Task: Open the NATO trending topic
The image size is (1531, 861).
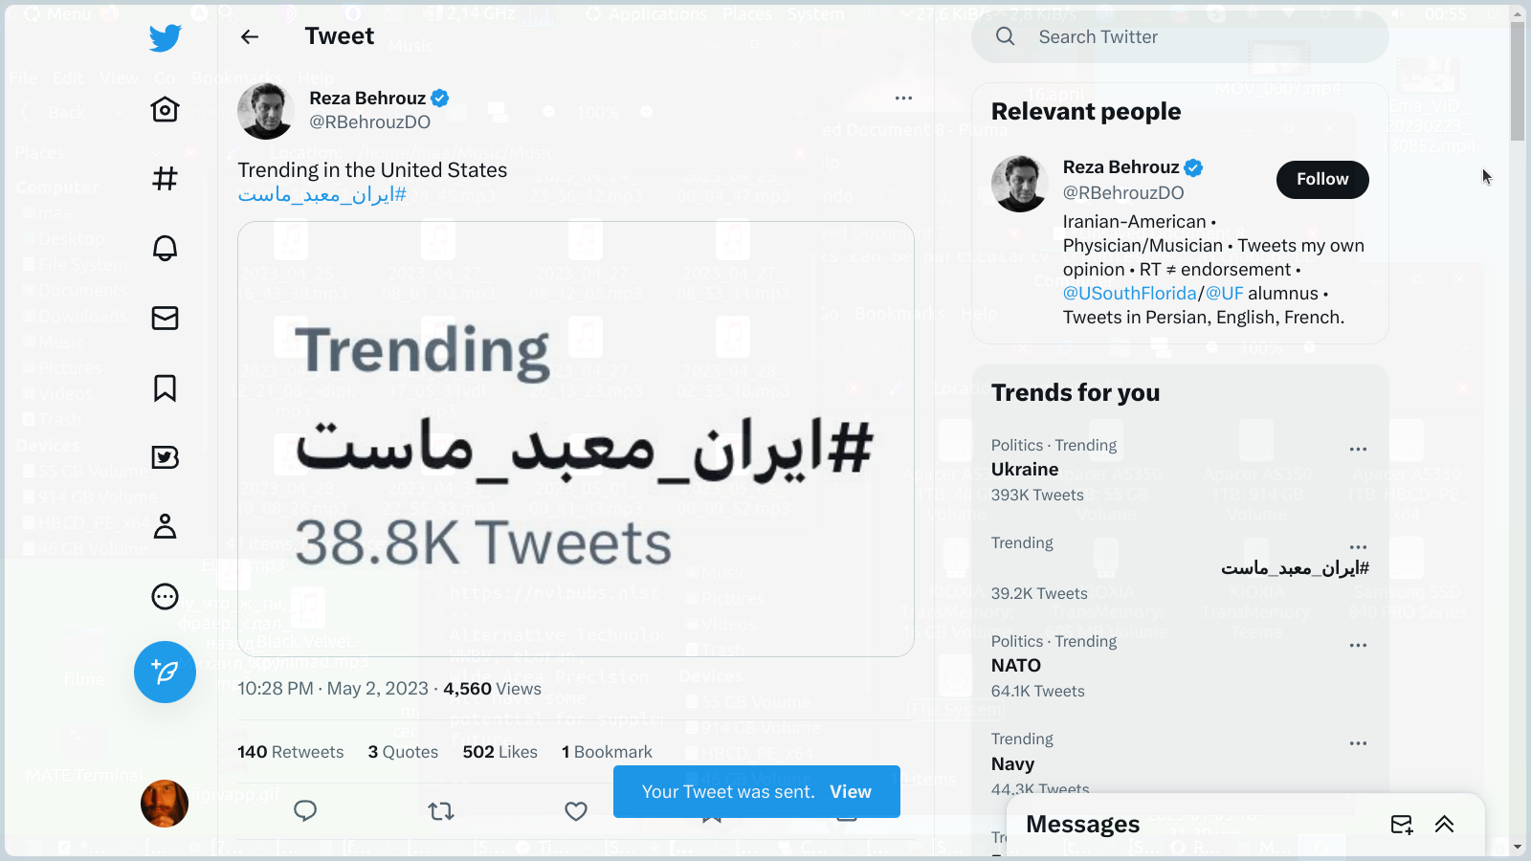Action: tap(1016, 666)
